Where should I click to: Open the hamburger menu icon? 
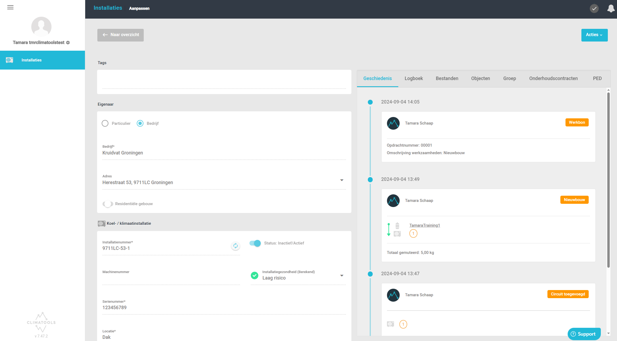click(10, 7)
